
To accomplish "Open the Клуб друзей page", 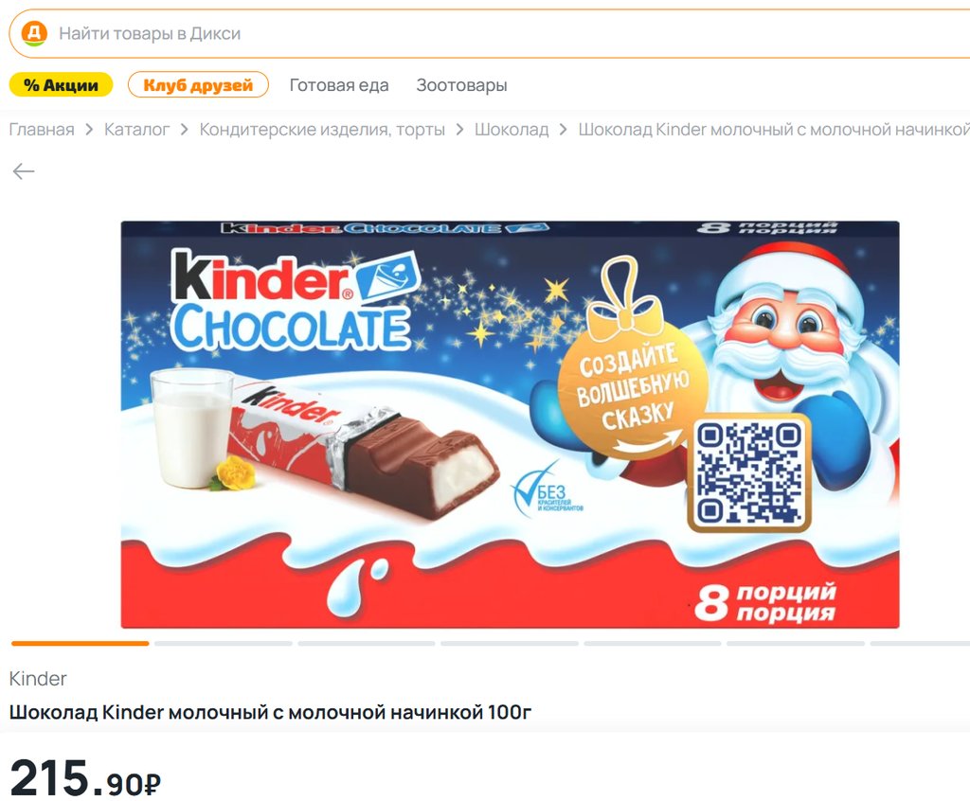I will coord(198,84).
